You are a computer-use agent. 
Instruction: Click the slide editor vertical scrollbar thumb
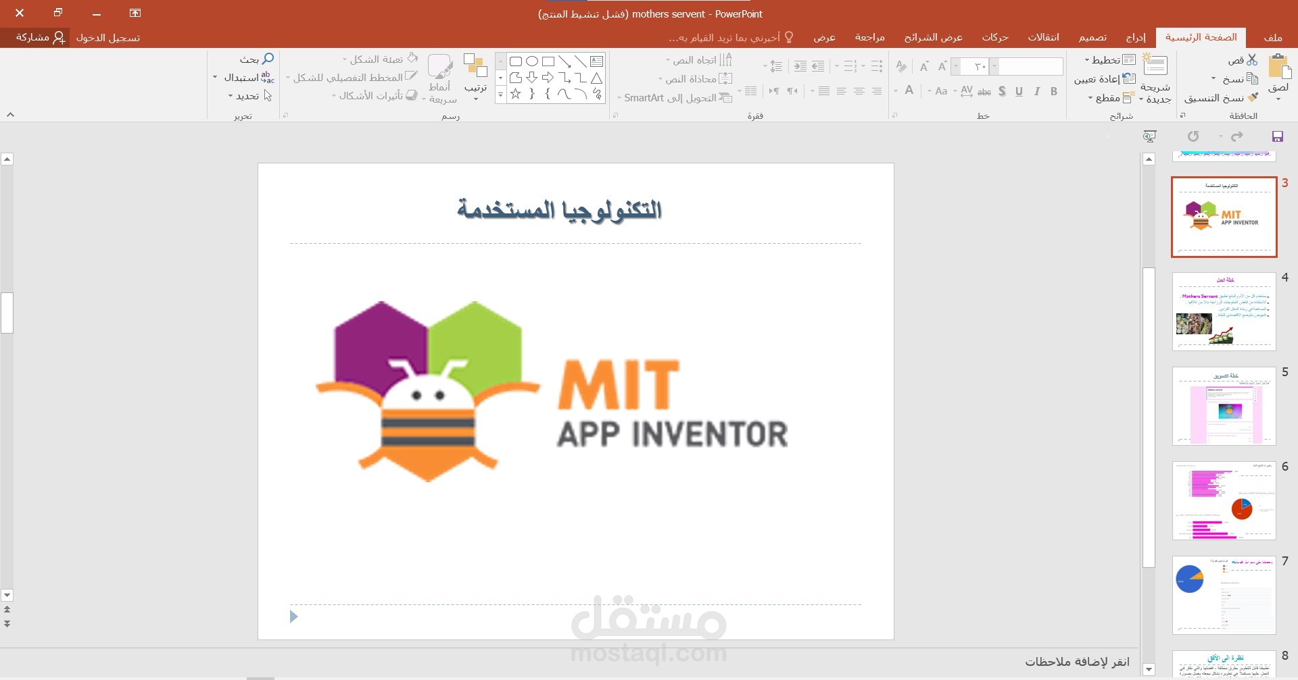(x=7, y=313)
